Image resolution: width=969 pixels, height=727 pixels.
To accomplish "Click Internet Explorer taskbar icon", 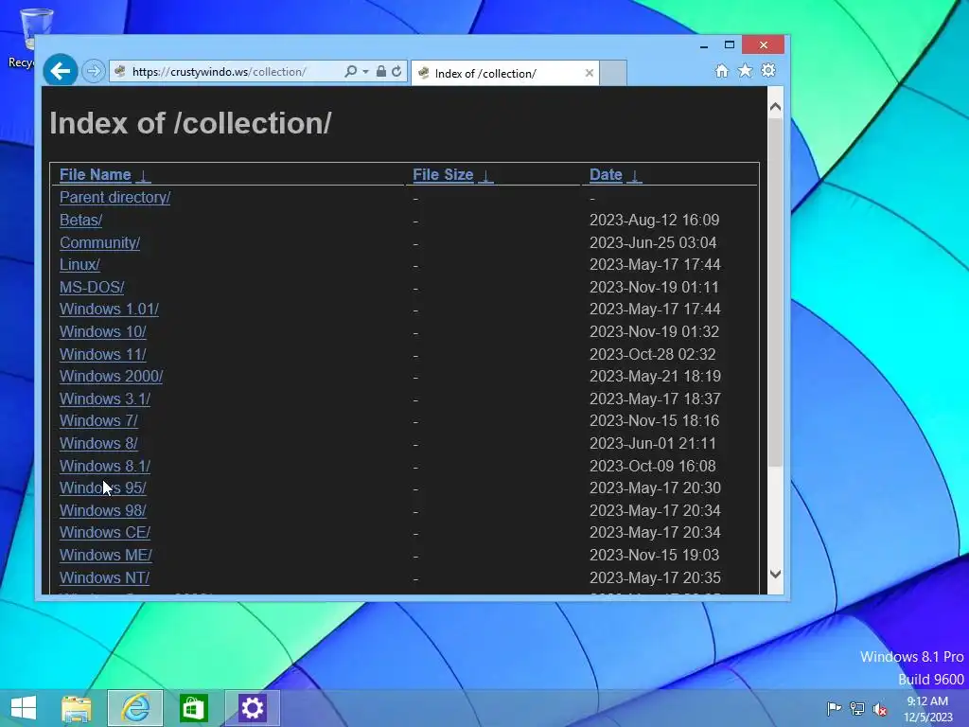I will point(135,708).
